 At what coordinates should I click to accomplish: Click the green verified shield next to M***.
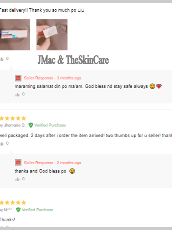click(x=18, y=210)
